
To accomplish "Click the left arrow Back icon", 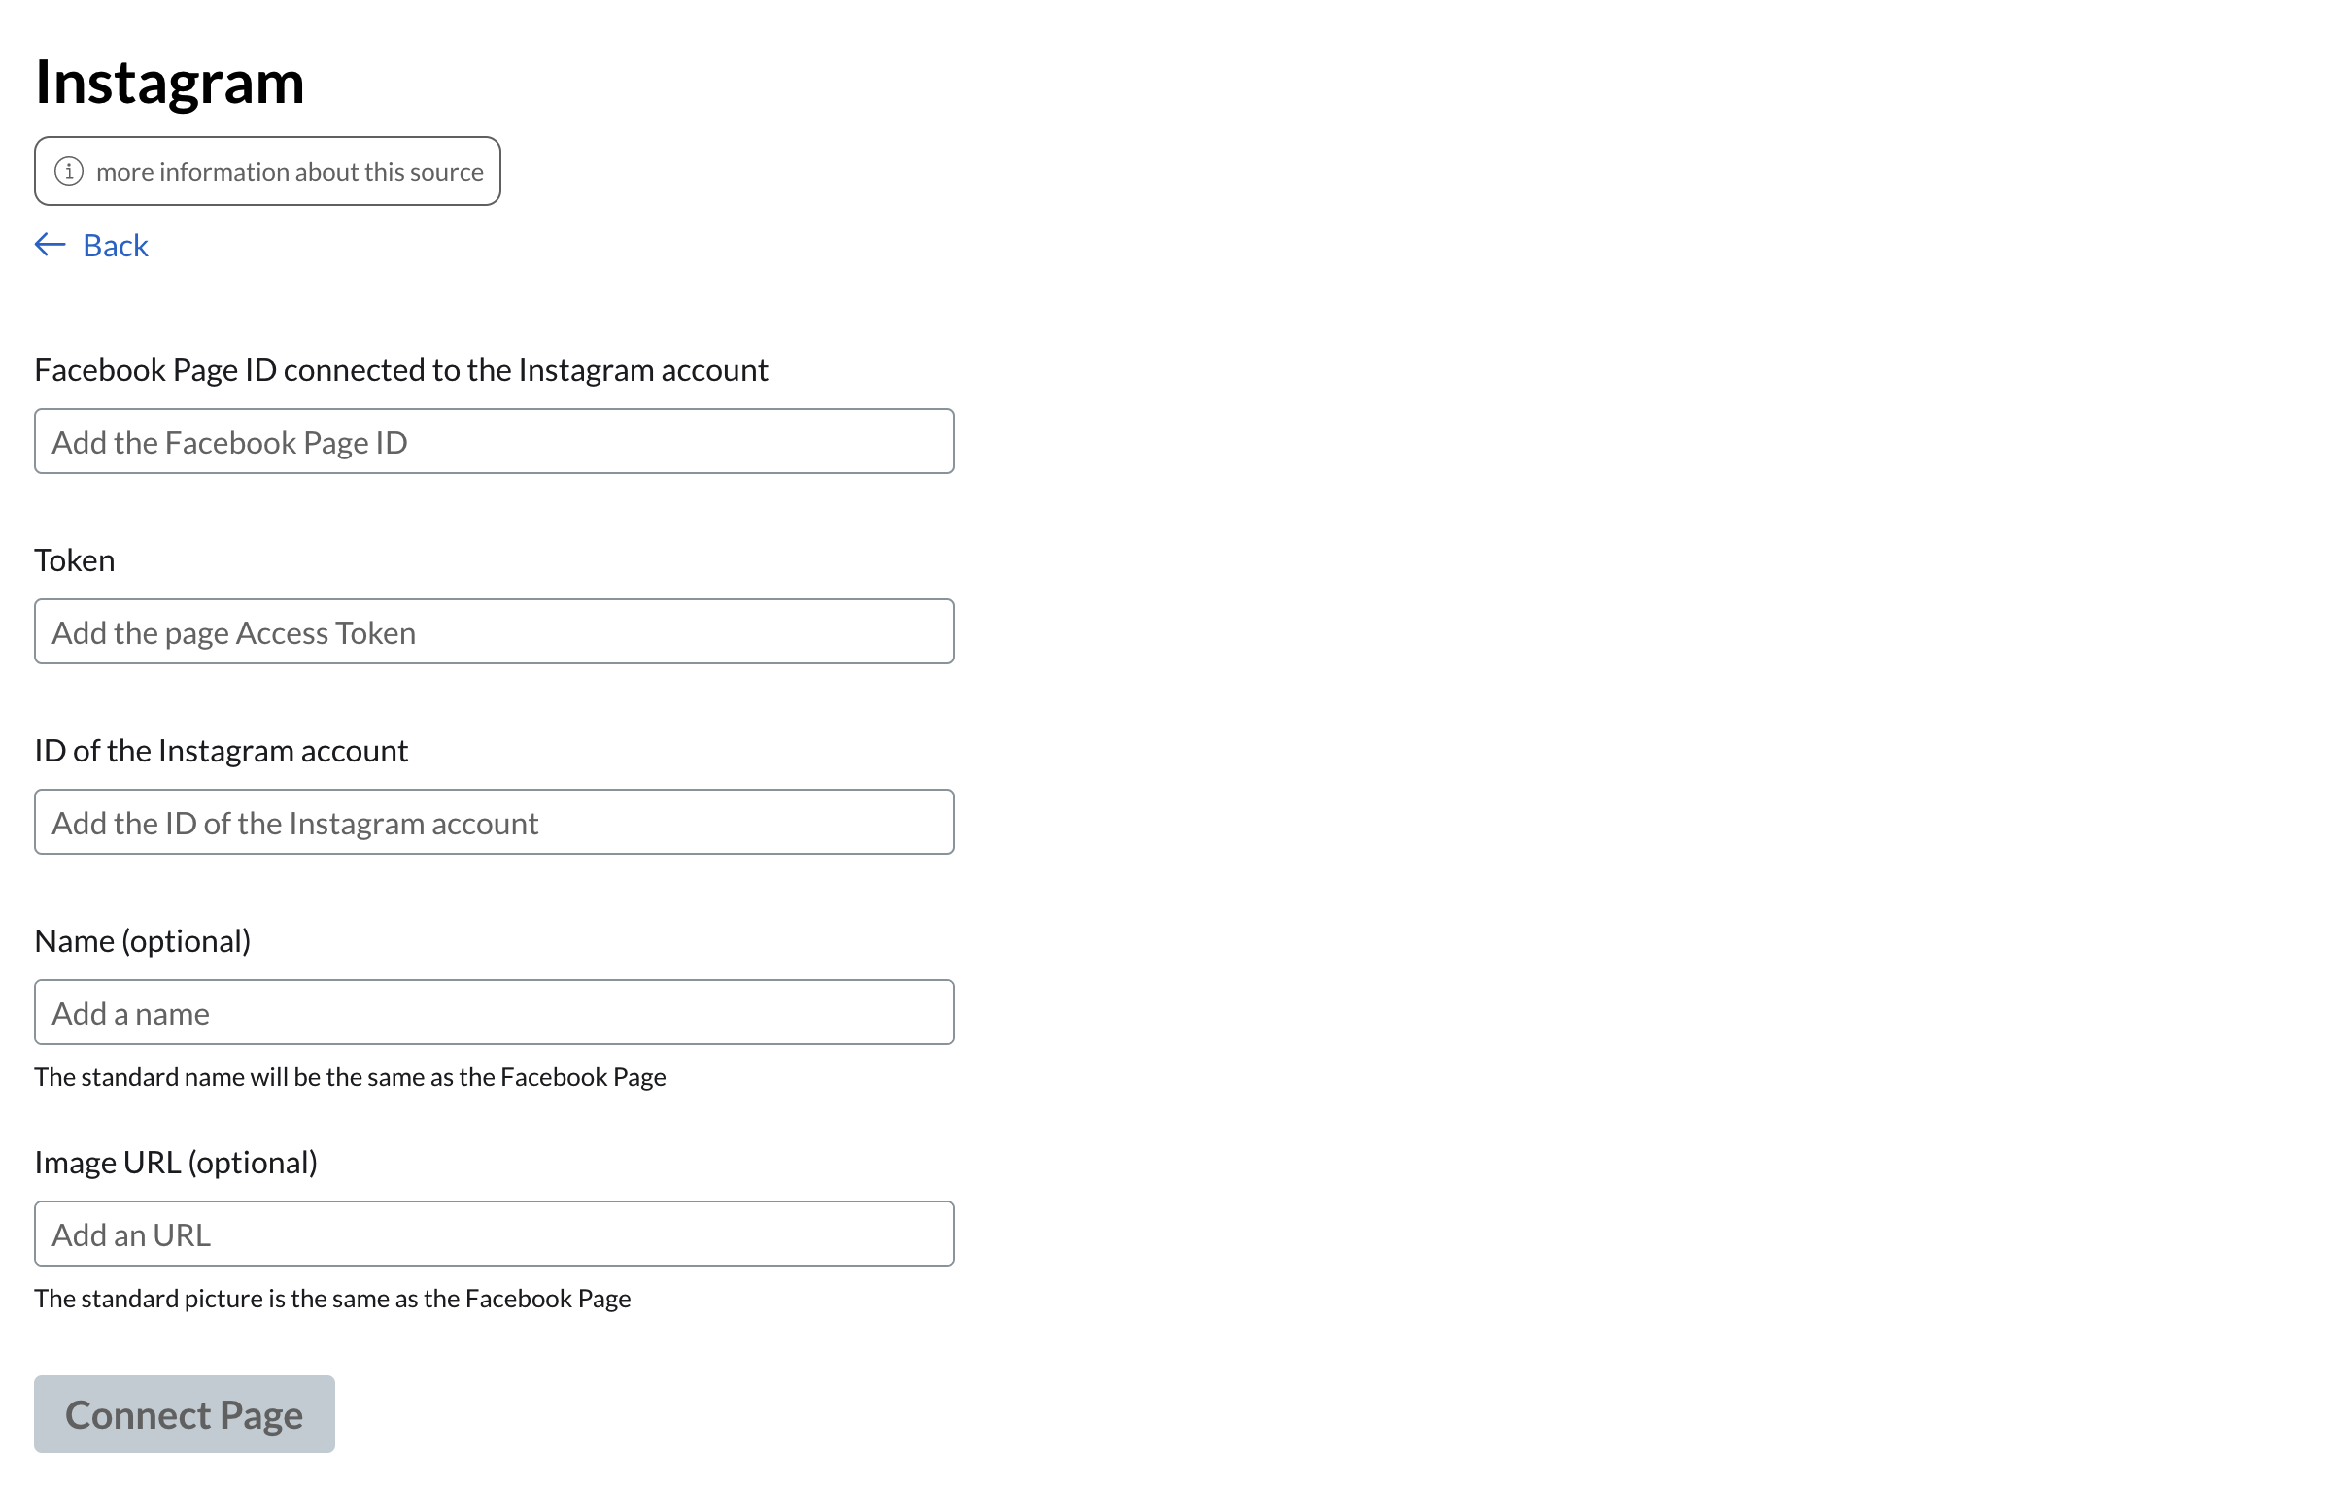I will pyautogui.click(x=51, y=245).
